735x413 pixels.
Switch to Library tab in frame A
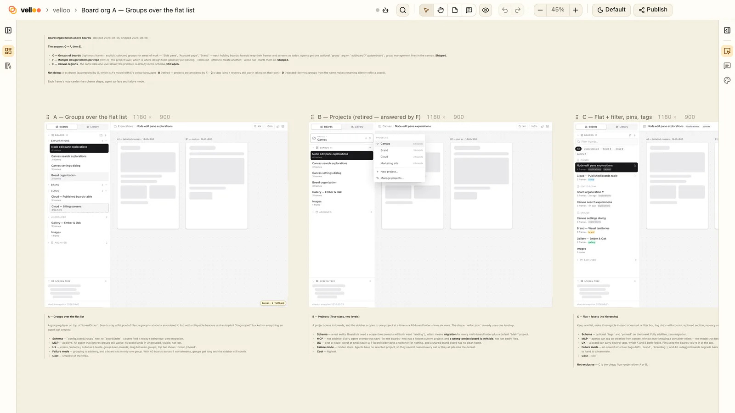pos(93,127)
